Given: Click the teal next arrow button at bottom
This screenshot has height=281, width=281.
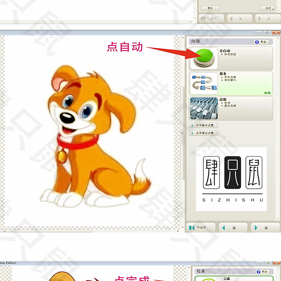Looking at the screenshot, I should (x=266, y=227).
